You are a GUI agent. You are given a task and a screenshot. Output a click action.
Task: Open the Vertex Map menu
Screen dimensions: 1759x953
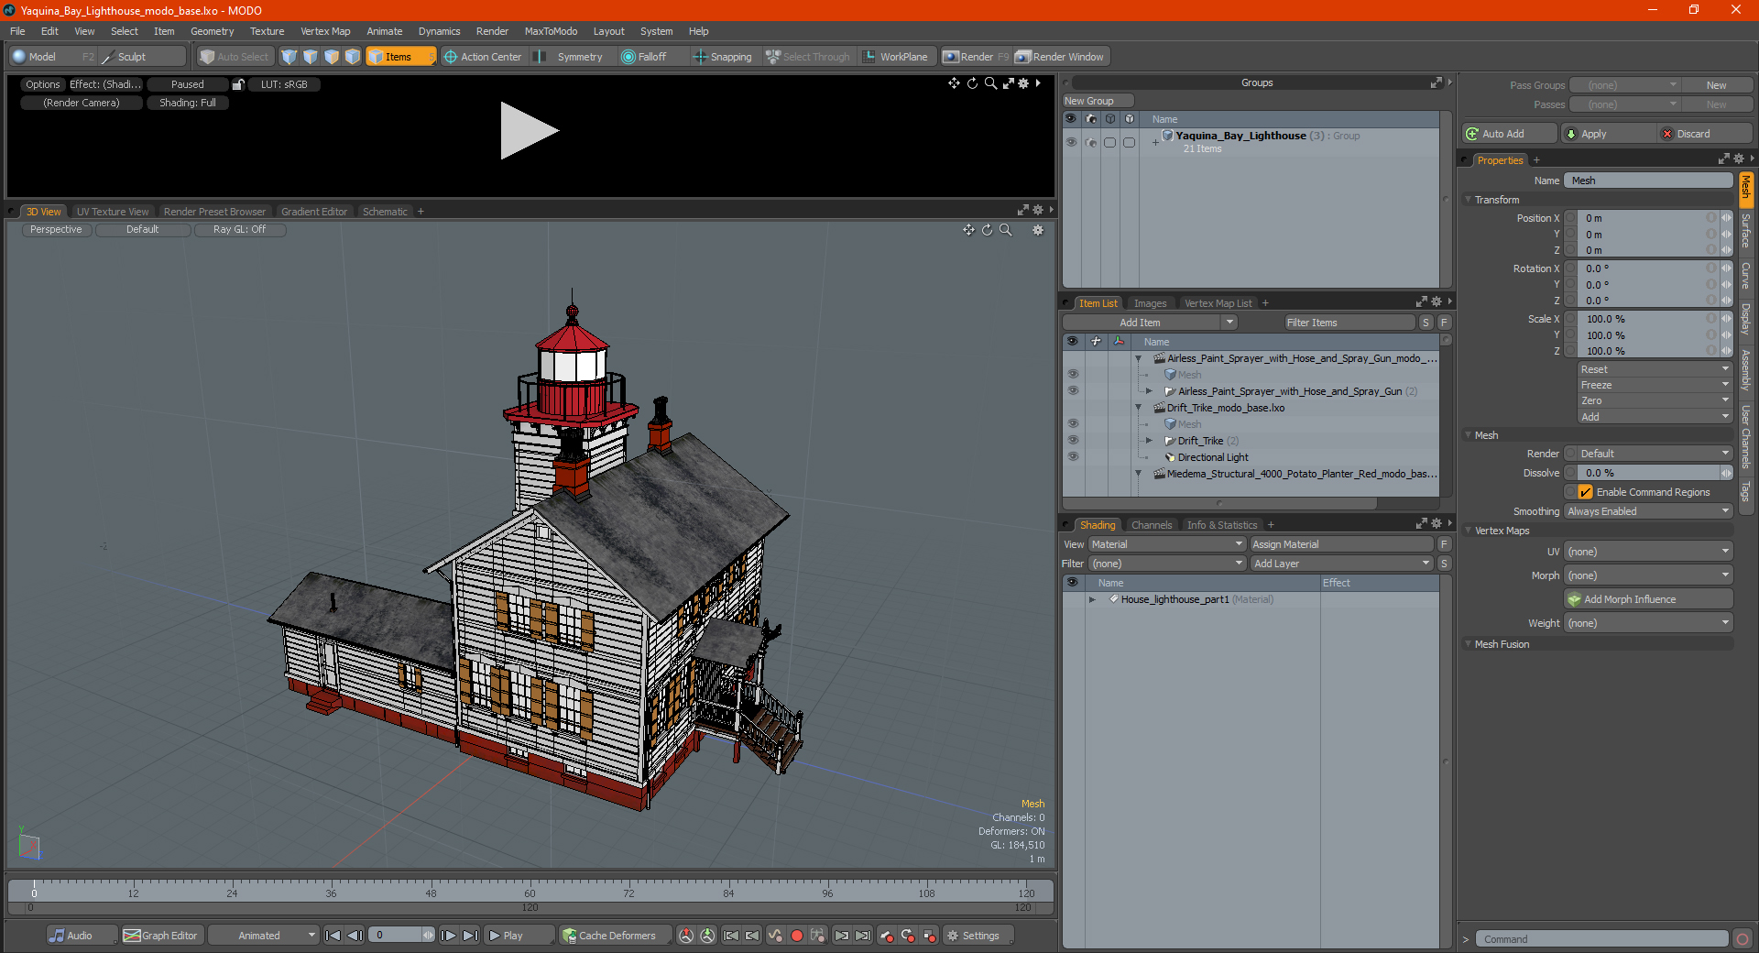click(325, 31)
